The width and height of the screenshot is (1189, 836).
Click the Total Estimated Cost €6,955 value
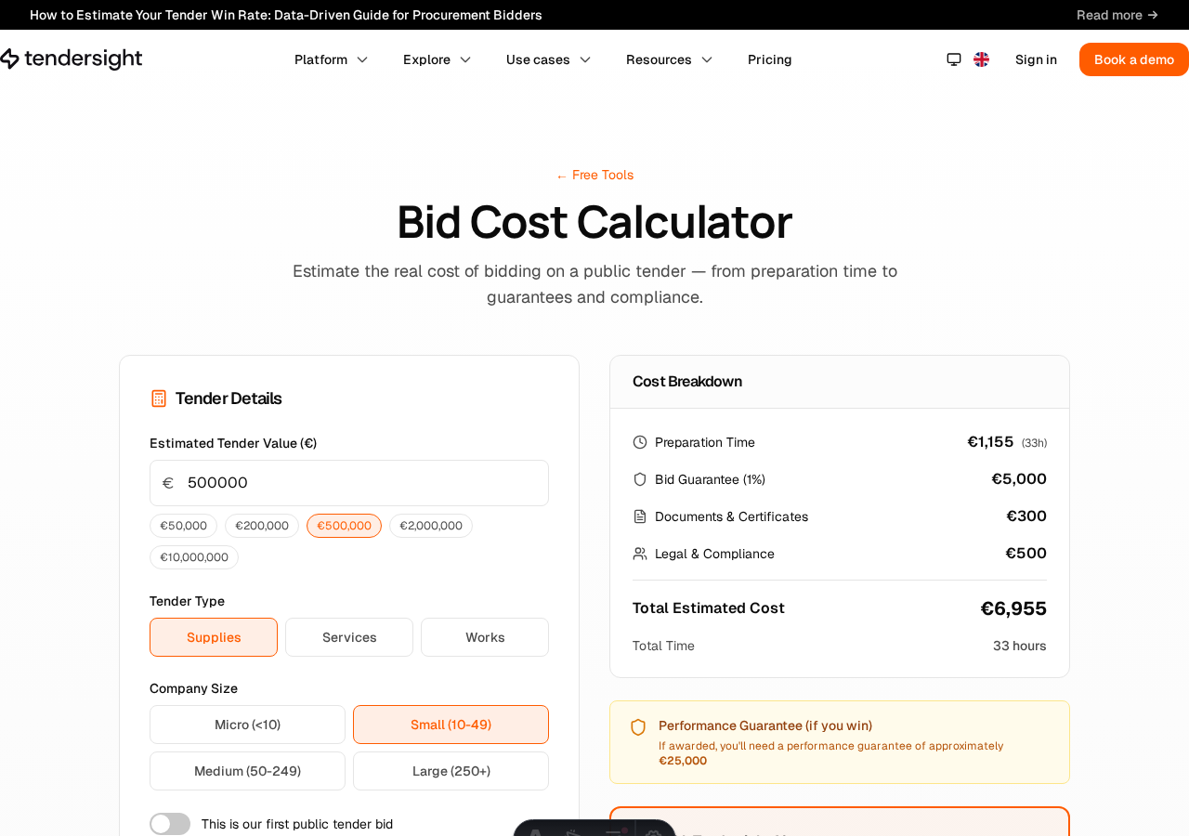tap(1013, 608)
